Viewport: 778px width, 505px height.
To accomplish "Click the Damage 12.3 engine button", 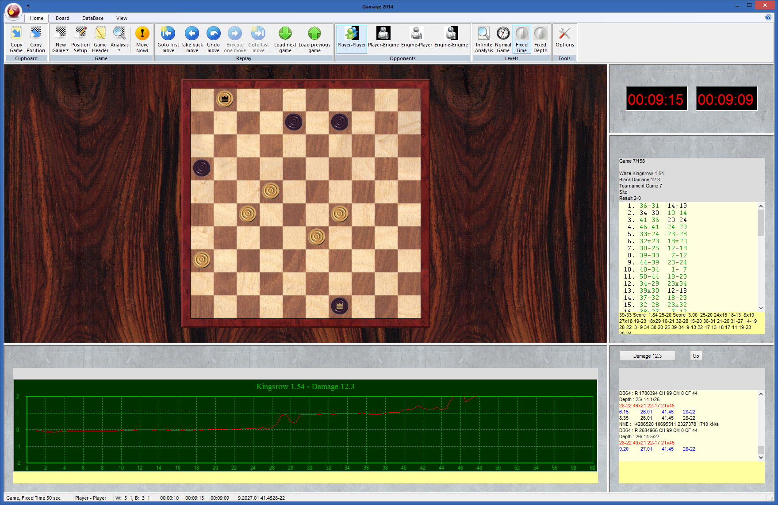I will [x=647, y=356].
